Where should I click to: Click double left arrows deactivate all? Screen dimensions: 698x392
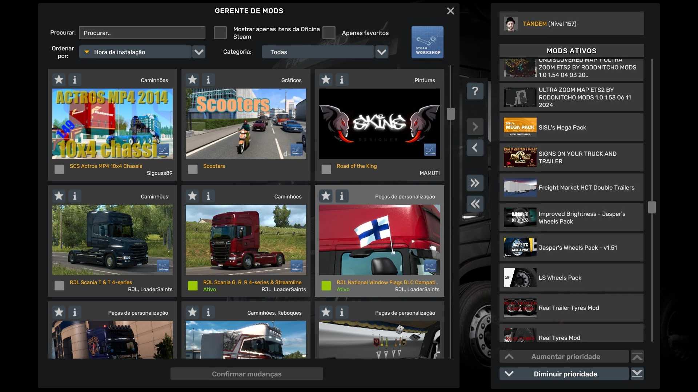coord(475,204)
